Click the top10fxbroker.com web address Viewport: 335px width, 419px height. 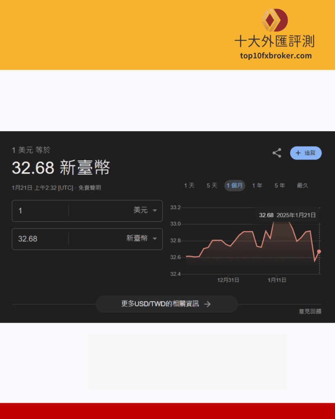(x=276, y=56)
